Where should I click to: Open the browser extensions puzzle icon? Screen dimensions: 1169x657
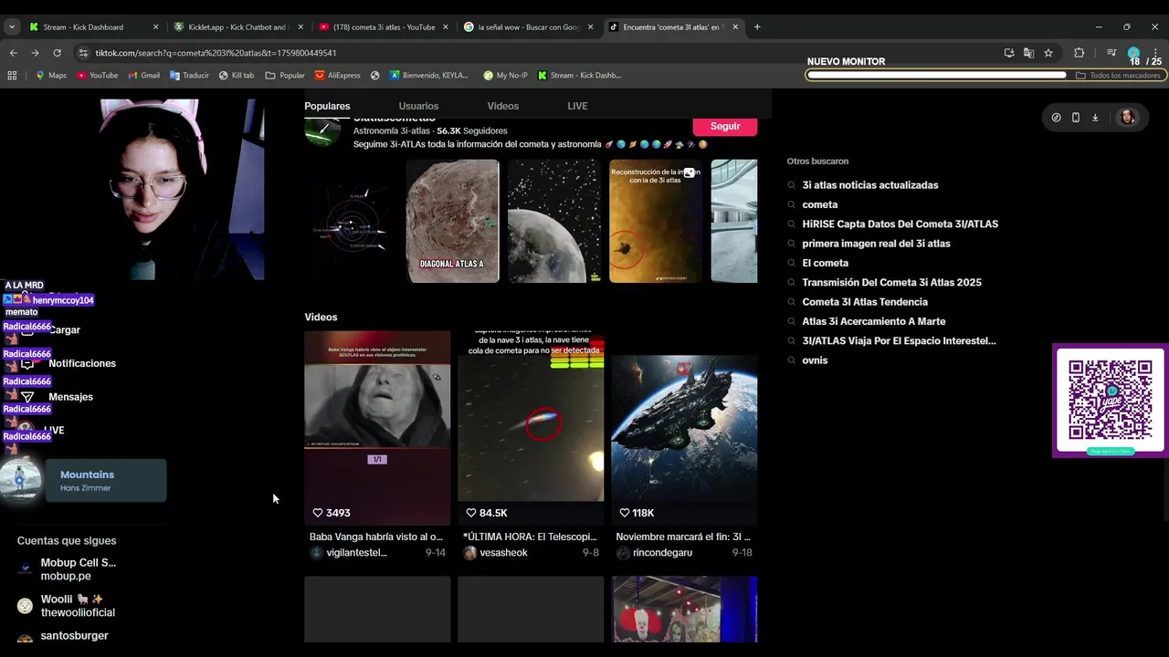coord(1079,53)
